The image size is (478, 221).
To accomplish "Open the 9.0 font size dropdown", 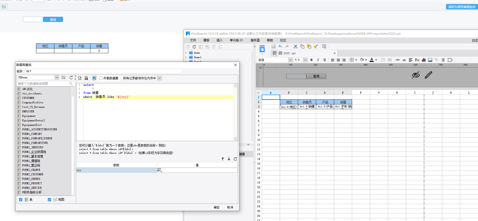I will click(305, 60).
